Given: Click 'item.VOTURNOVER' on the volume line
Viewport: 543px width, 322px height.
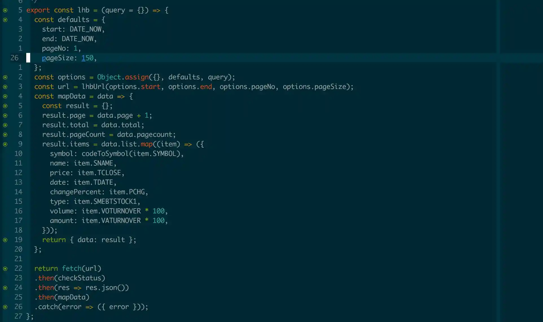Looking at the screenshot, I should pyautogui.click(x=111, y=211).
